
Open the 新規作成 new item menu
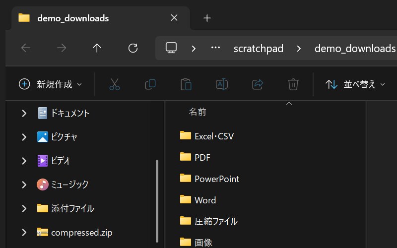click(51, 84)
